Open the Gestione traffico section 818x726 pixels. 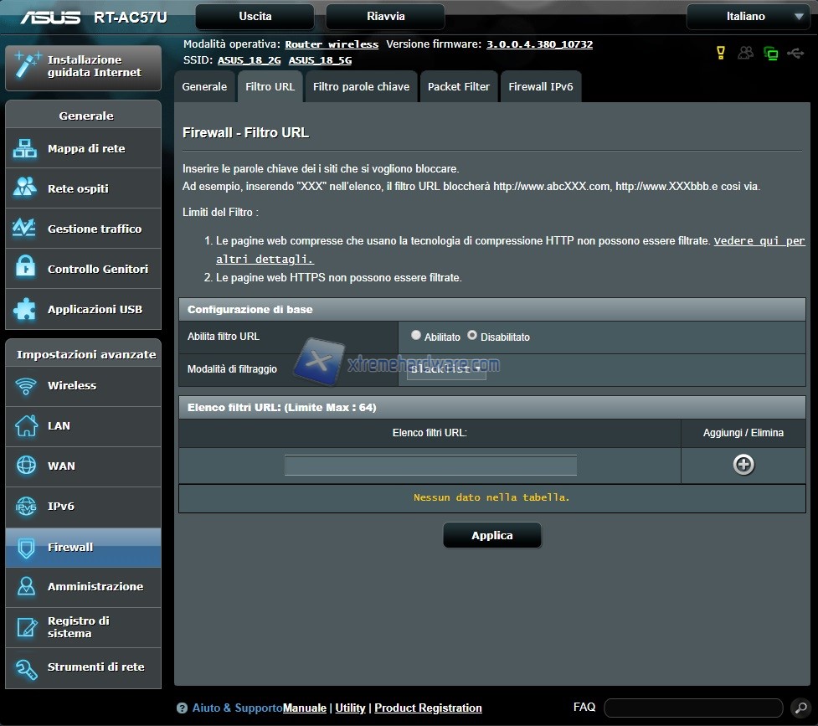click(x=94, y=229)
